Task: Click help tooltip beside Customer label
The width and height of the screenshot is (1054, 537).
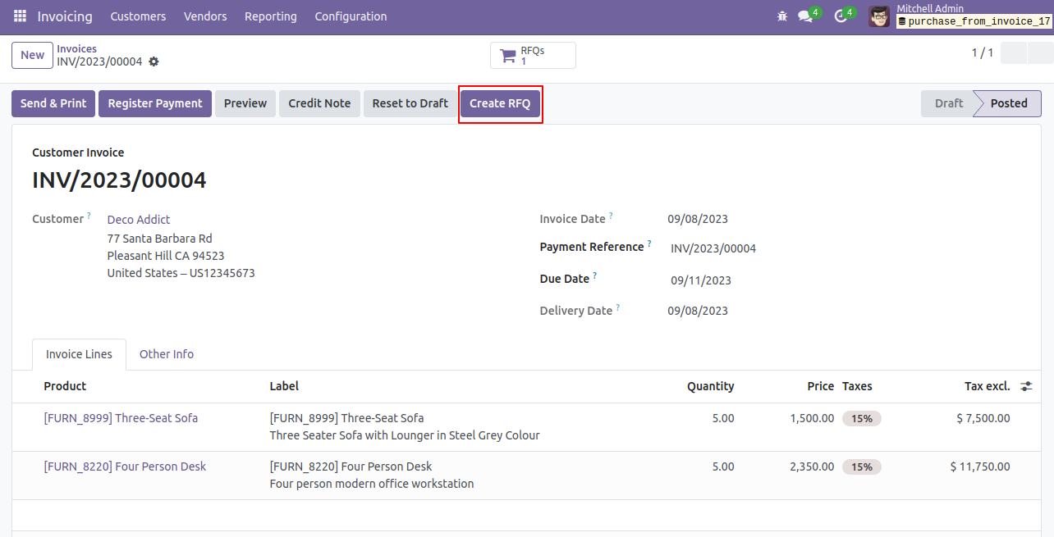Action: tap(89, 216)
